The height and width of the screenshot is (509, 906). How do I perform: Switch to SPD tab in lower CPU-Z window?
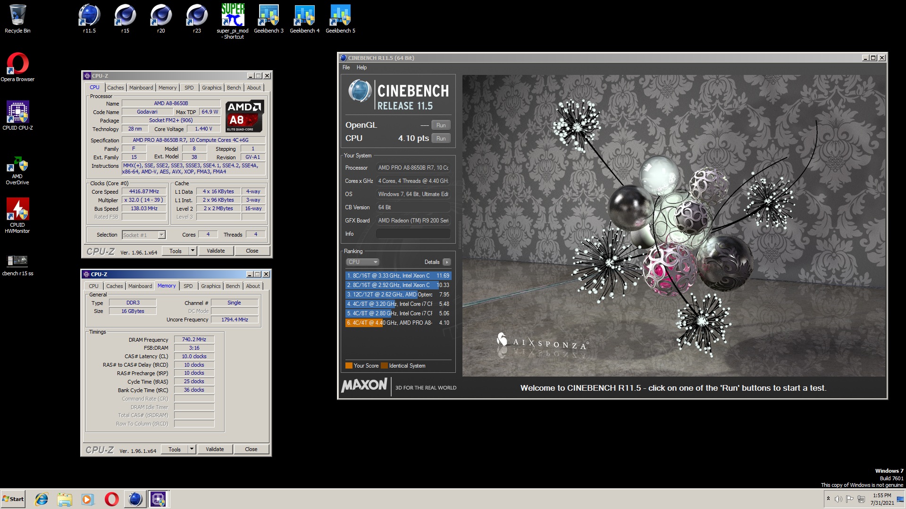coord(188,286)
